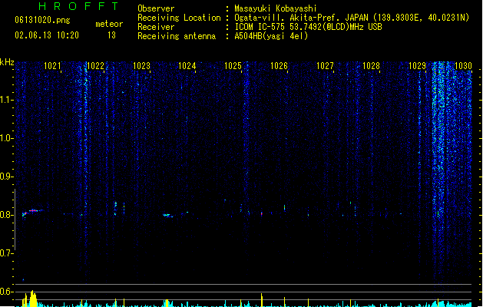
Task: Select the A504HB(yagi 4el) antenna text
Action: tap(271, 36)
